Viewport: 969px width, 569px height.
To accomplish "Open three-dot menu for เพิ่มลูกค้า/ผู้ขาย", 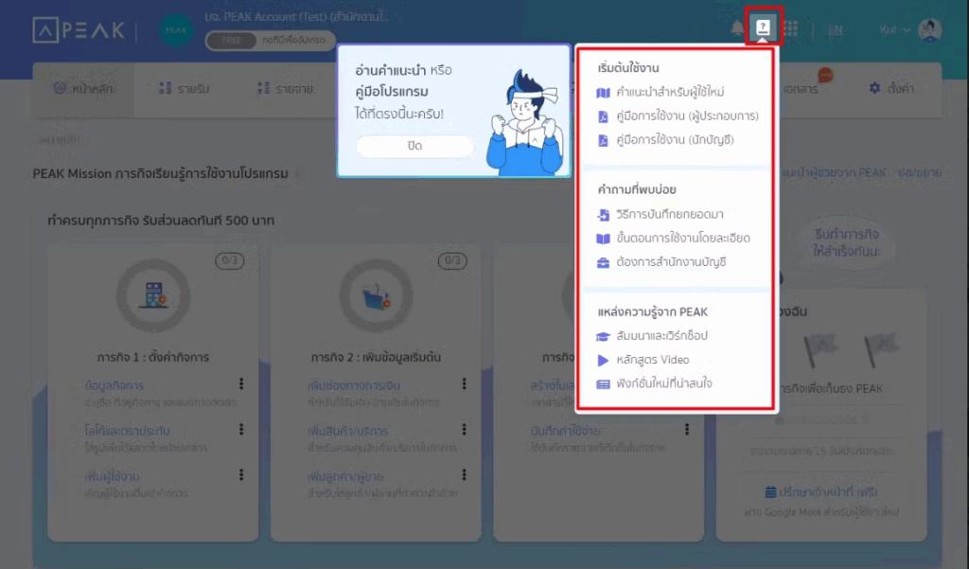I will click(464, 475).
